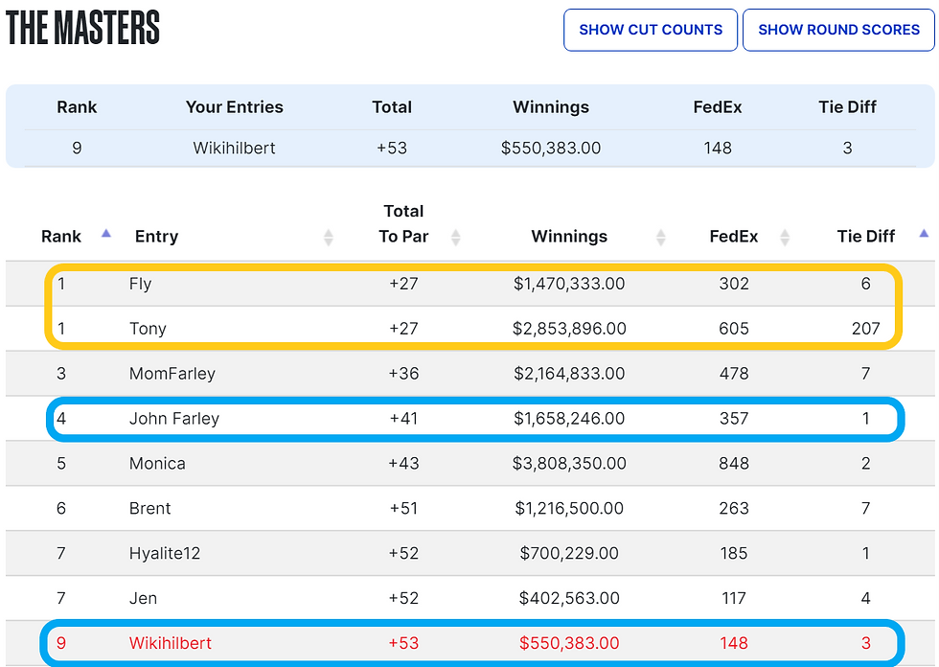The image size is (939, 667).
Task: Click the Rank column sort arrow
Action: [x=106, y=233]
